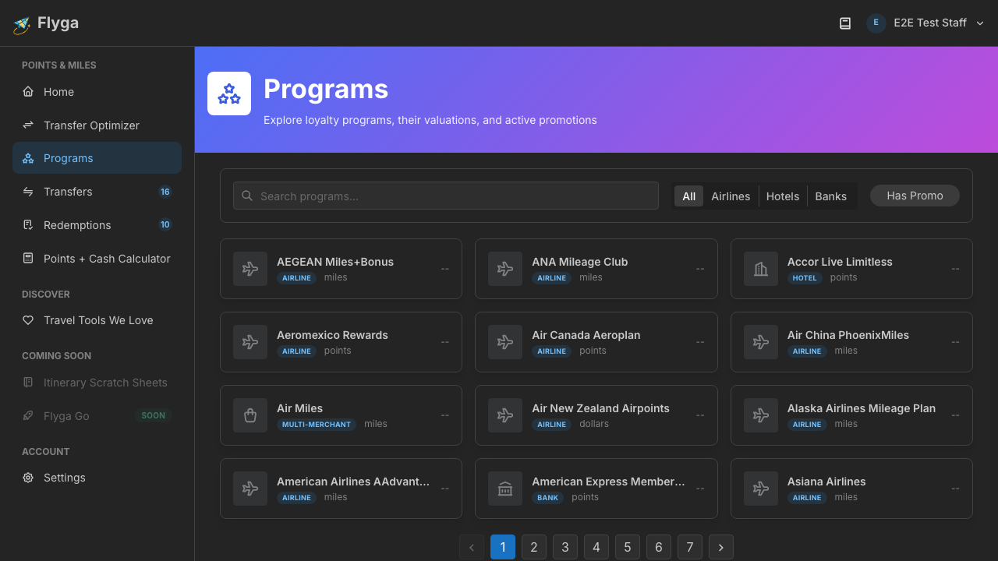Viewport: 998px width, 561px height.
Task: Click the Accor Live Limitless building icon
Action: 761,269
